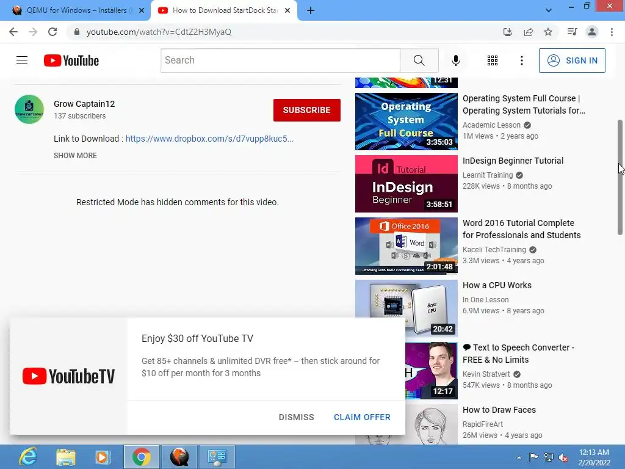Screen dimensions: 625x469
Task: Bookmark this page with star icon
Action: pos(548,32)
